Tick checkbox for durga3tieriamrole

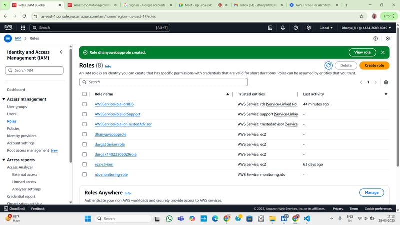click(x=84, y=144)
